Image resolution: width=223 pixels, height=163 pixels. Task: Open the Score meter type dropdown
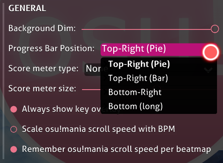[x=93, y=70]
